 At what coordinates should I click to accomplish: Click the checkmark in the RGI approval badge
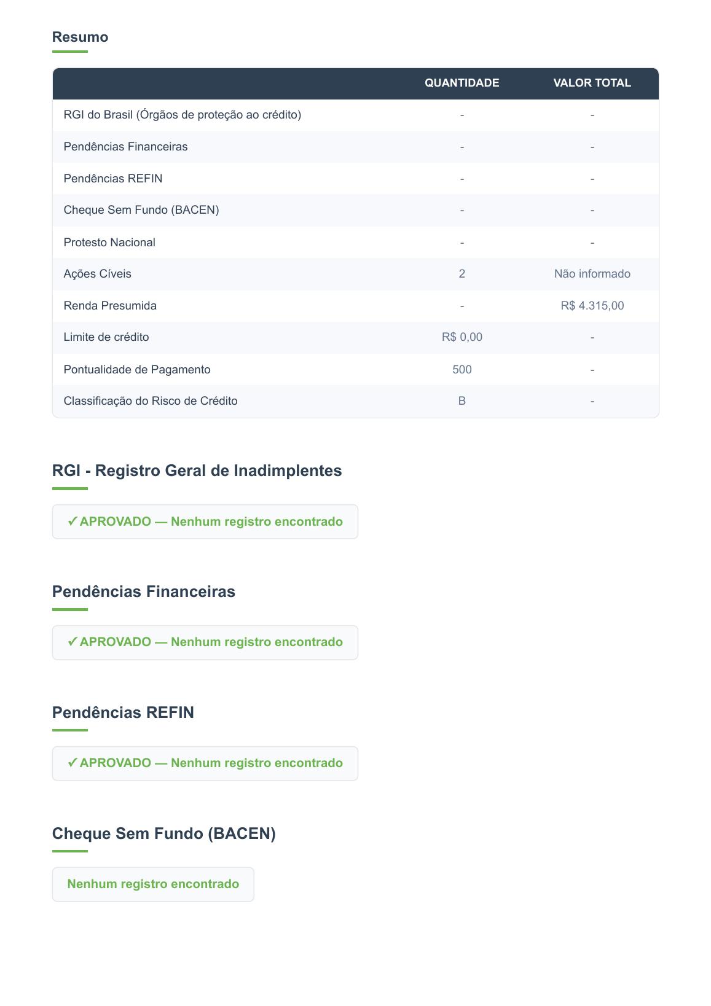(x=73, y=521)
